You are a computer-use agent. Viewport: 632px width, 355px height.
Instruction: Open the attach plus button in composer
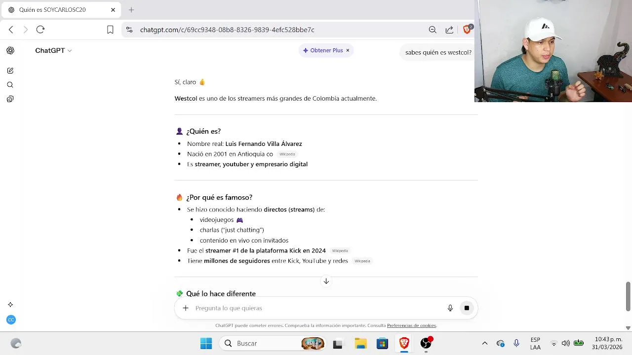[186, 308]
